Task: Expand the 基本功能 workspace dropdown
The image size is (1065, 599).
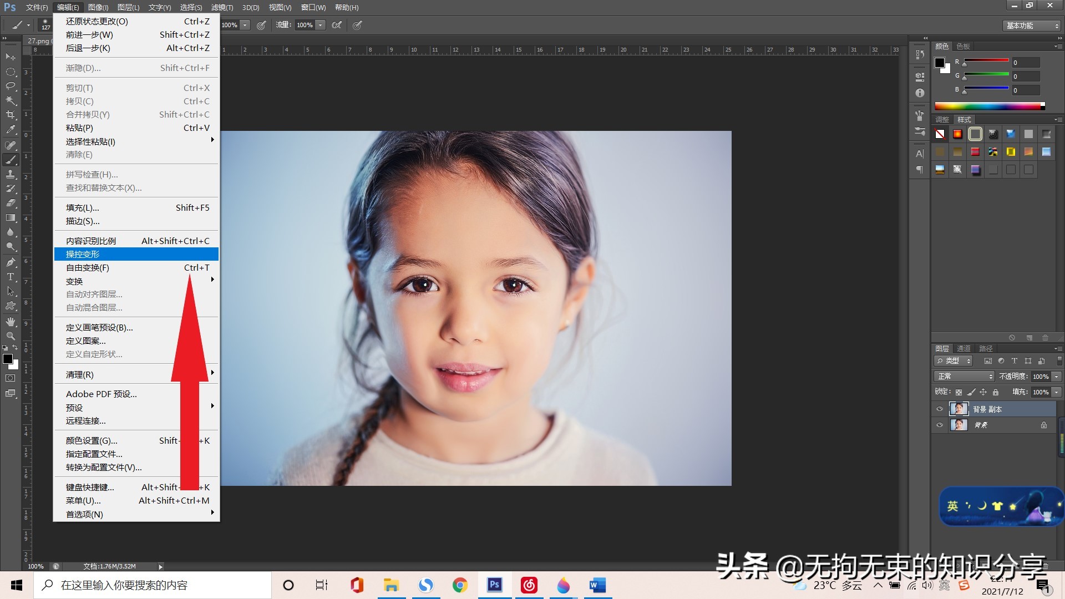Action: pyautogui.click(x=1032, y=26)
